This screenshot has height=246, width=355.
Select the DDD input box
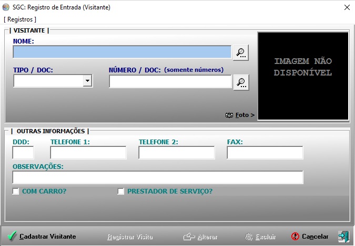pyautogui.click(x=23, y=153)
